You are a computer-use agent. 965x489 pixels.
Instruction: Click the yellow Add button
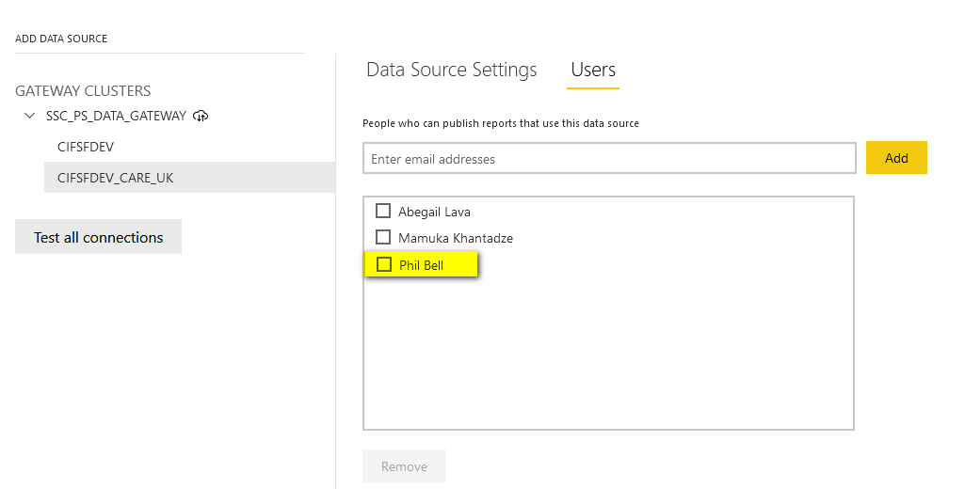tap(896, 158)
